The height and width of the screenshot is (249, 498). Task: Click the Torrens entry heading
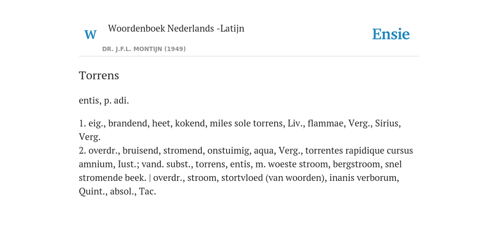click(99, 75)
